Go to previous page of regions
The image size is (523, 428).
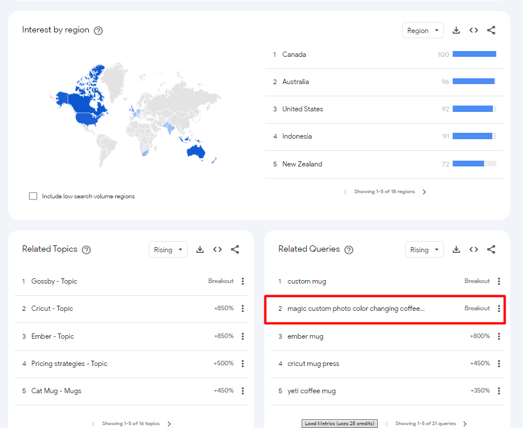pos(345,192)
